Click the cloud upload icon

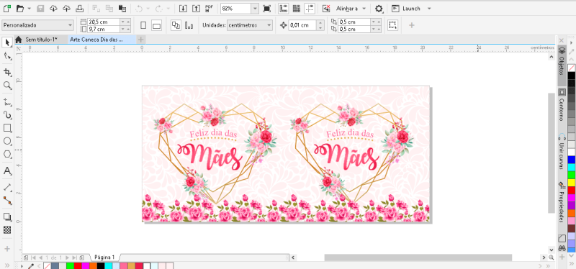pos(66,8)
